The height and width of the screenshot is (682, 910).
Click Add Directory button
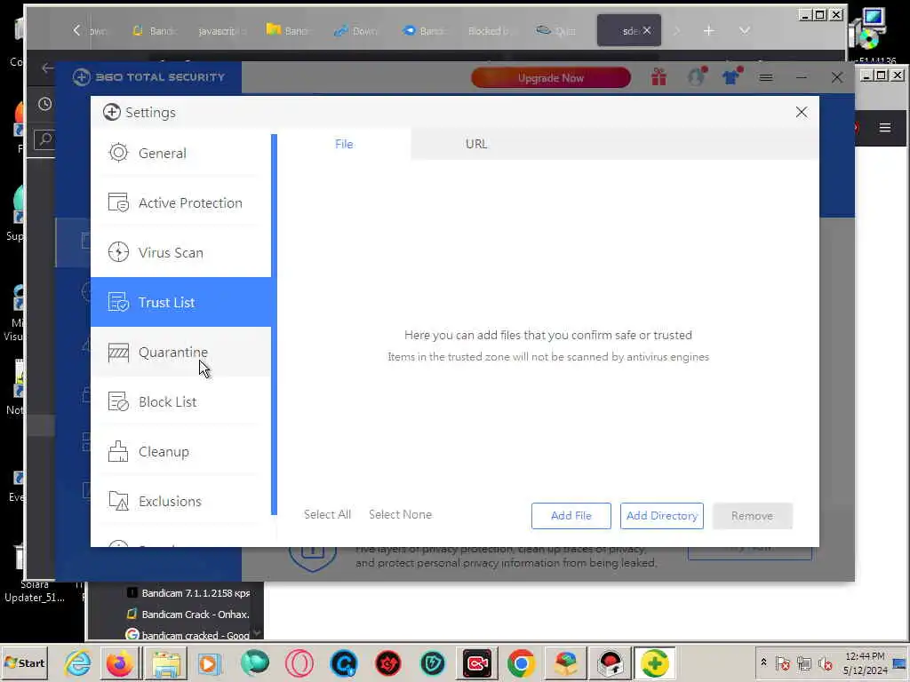pyautogui.click(x=661, y=516)
